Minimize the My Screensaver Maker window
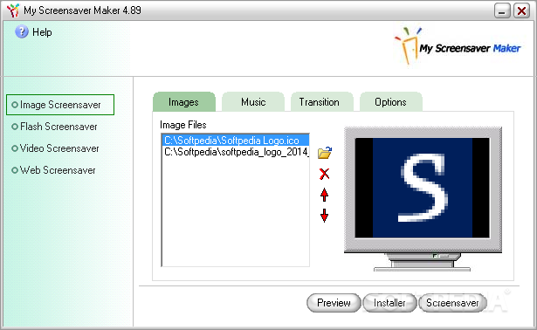 tap(502, 10)
